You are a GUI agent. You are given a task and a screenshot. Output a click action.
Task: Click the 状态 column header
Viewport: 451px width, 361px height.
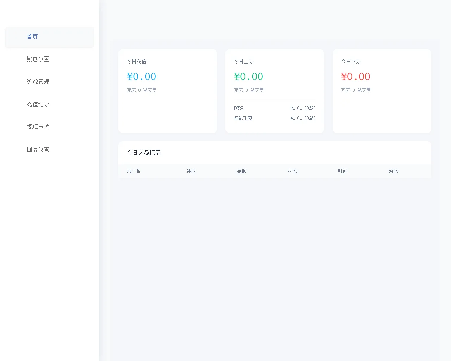[292, 171]
